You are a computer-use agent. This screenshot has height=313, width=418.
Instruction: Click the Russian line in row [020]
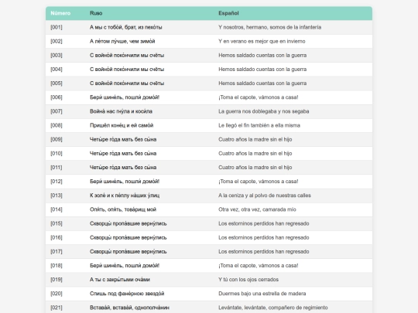pyautogui.click(x=127, y=294)
